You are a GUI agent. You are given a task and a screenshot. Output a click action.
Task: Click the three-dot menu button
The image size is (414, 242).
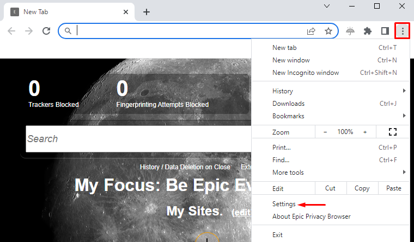point(403,31)
